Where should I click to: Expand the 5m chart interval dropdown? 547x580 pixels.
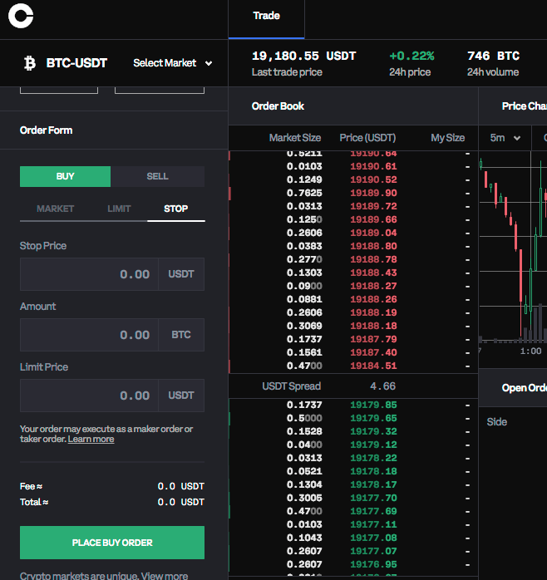pos(505,138)
